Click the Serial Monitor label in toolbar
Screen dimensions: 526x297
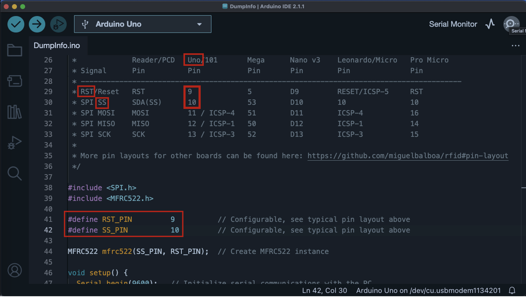click(453, 24)
